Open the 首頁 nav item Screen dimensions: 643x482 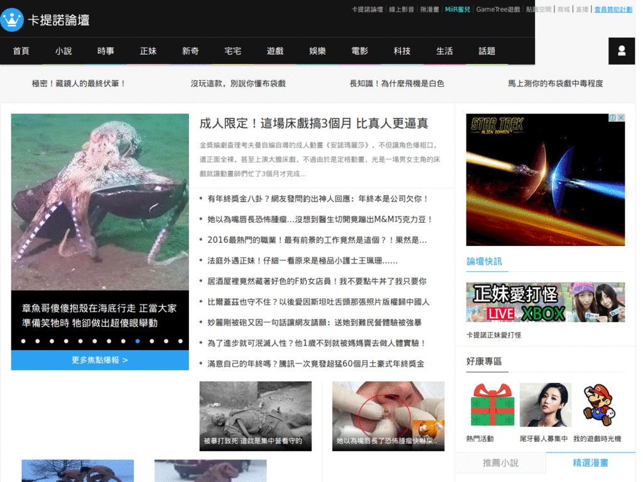(21, 51)
